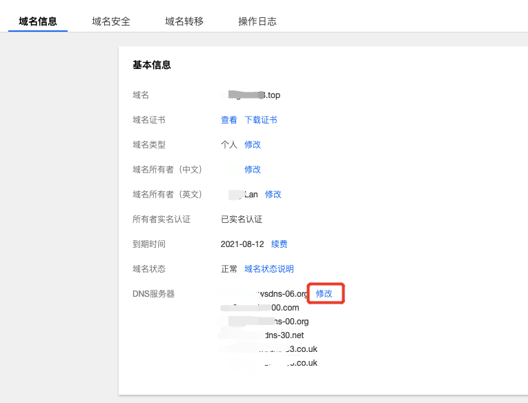Click 修改 for 域名所有者（英文）
The height and width of the screenshot is (403, 528).
273,195
